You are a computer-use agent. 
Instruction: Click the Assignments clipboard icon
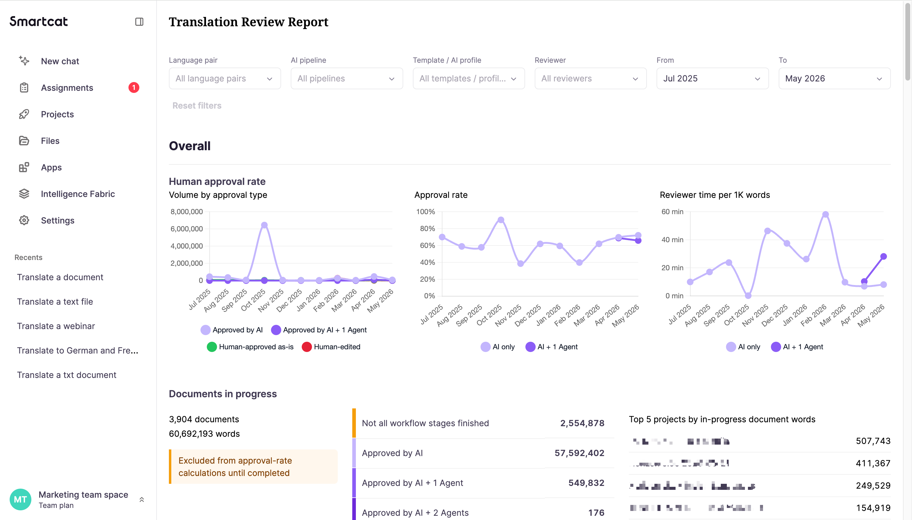pyautogui.click(x=24, y=87)
